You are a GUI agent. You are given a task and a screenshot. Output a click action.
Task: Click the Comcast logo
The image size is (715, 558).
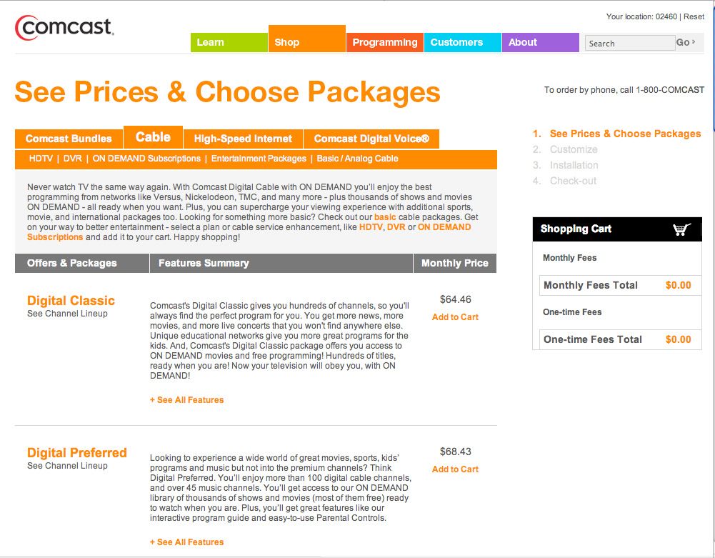pyautogui.click(x=64, y=28)
